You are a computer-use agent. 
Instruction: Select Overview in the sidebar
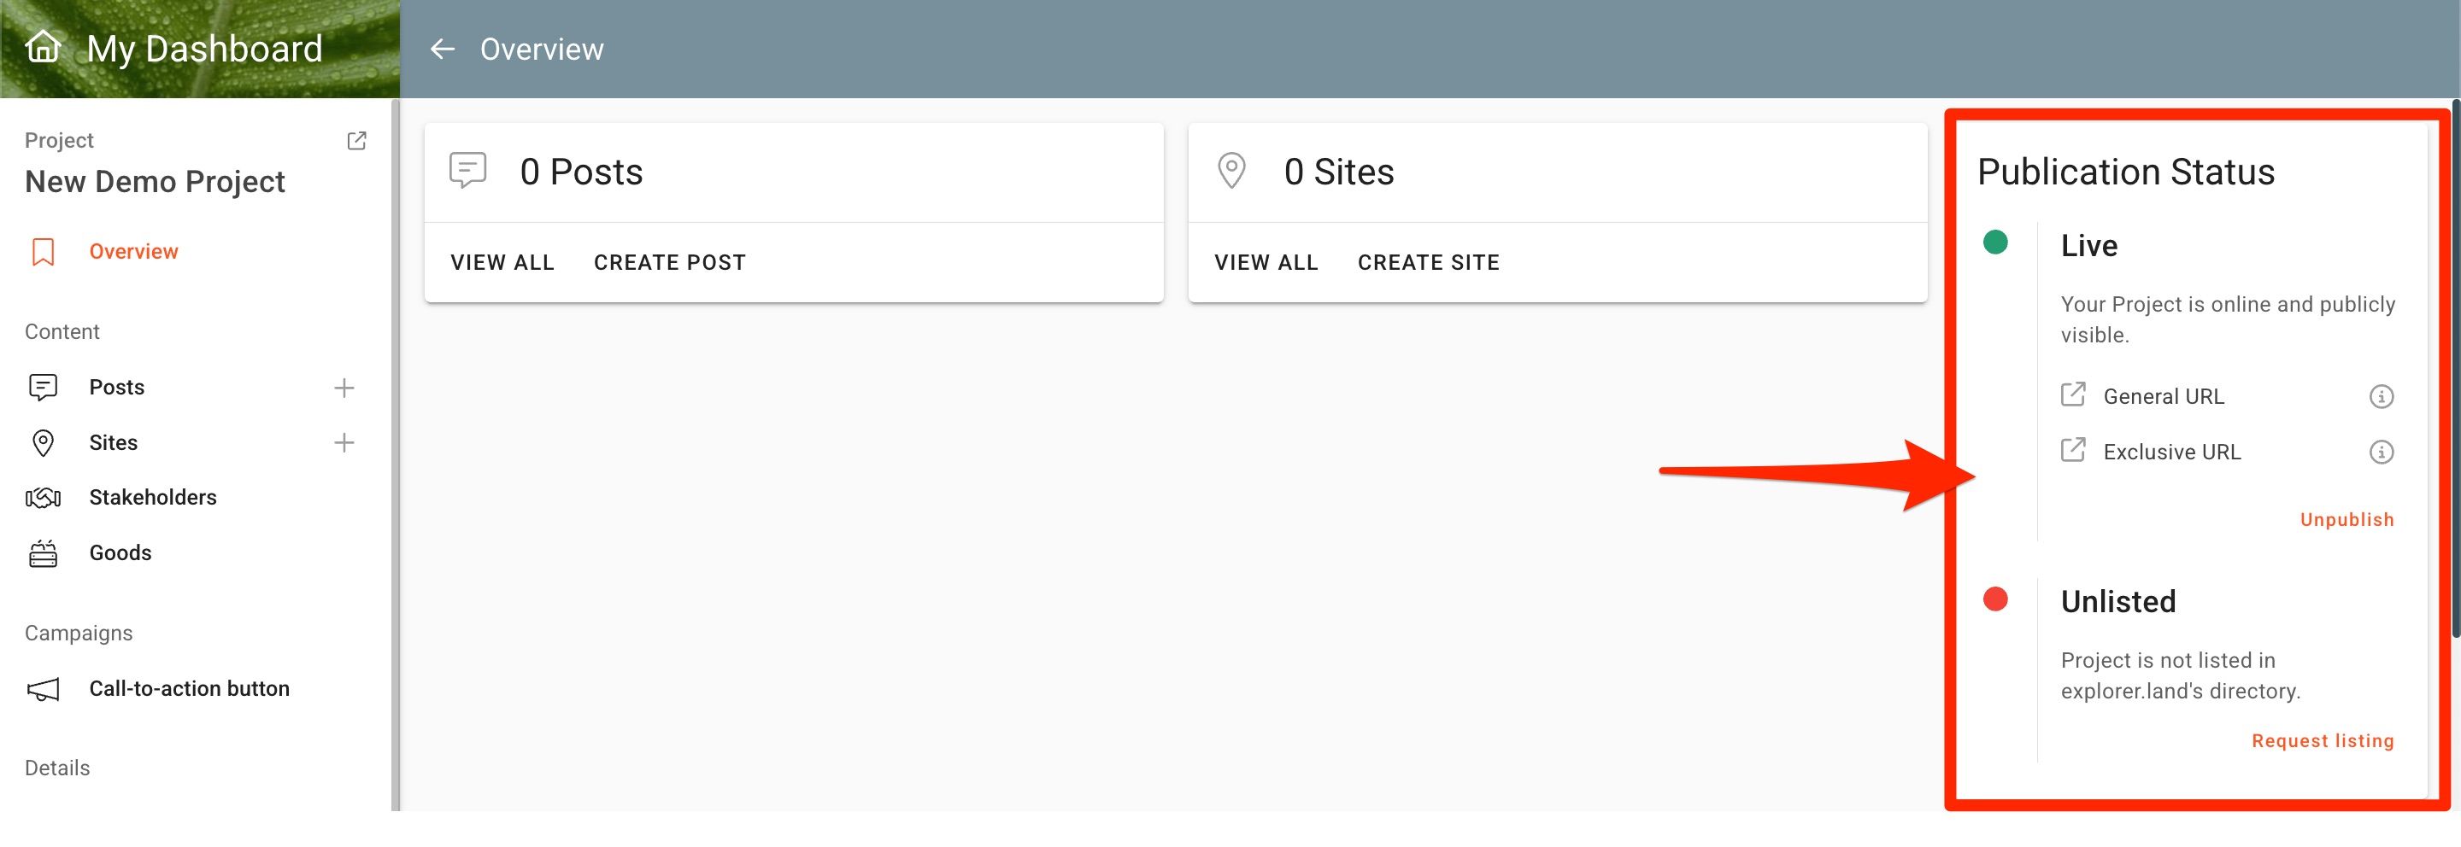pos(132,251)
